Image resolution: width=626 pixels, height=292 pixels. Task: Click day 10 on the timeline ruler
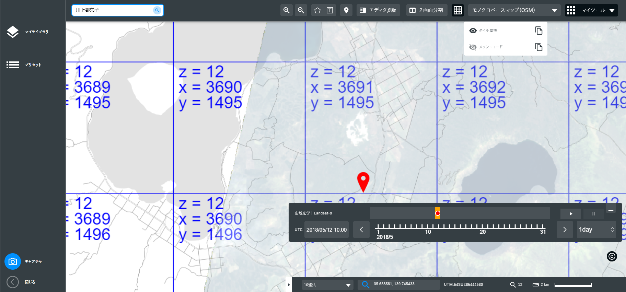(x=428, y=232)
